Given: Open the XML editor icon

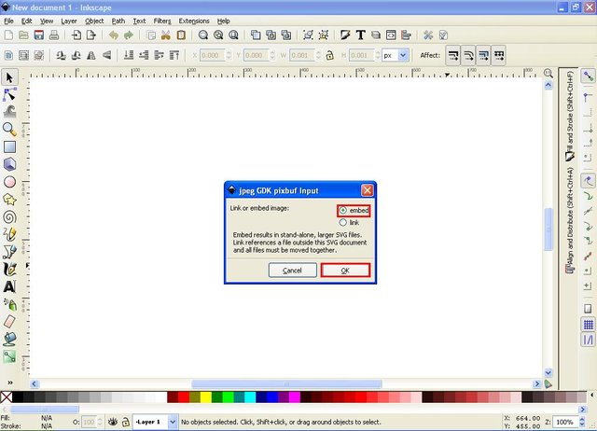Looking at the screenshot, I should coord(391,35).
